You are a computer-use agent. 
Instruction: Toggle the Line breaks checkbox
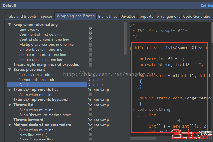pyautogui.click(x=91, y=29)
